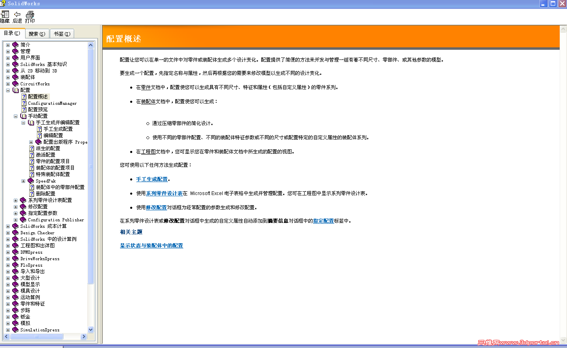This screenshot has width=567, height=348.
Task: Select SolidWorks 中的设计算例 tree item
Action: pyautogui.click(x=48, y=239)
